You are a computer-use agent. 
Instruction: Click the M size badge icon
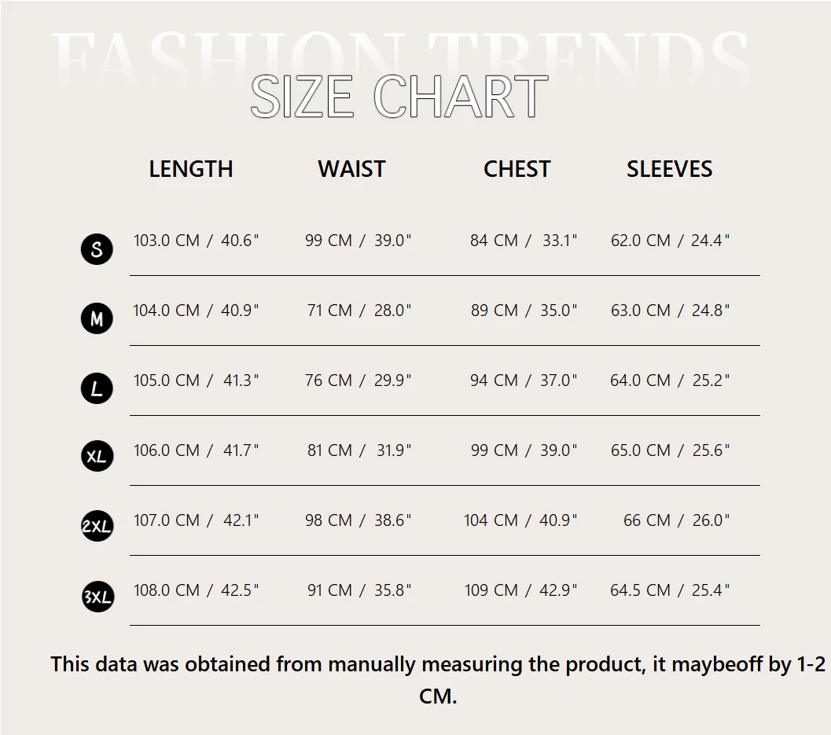(97, 319)
